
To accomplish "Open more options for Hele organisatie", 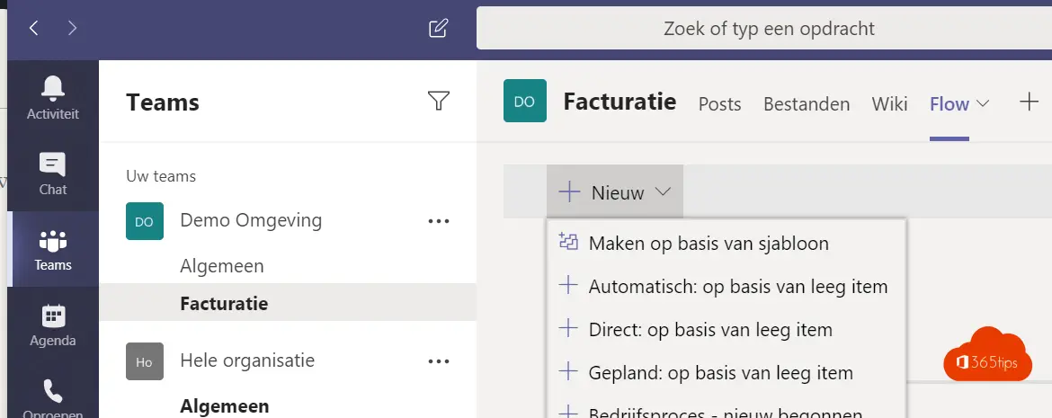I will coord(439,361).
